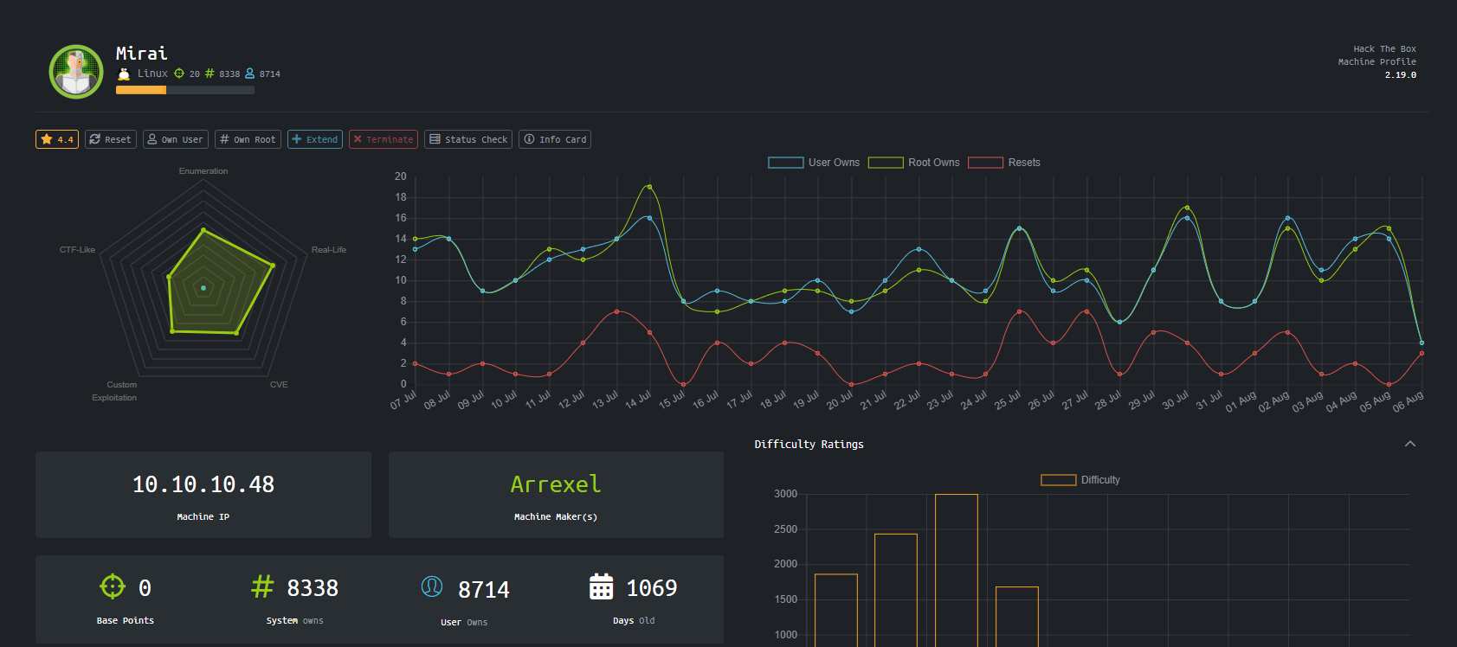1457x647 pixels.
Task: Open the Info Card
Action: (555, 139)
